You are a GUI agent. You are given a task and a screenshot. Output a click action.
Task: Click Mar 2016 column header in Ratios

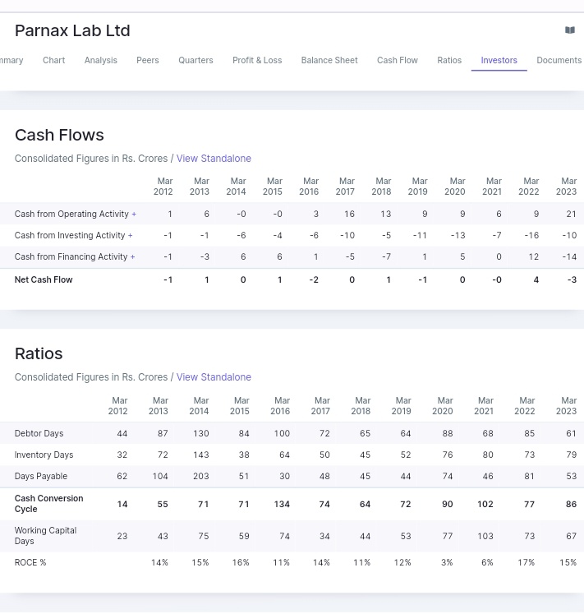point(280,406)
